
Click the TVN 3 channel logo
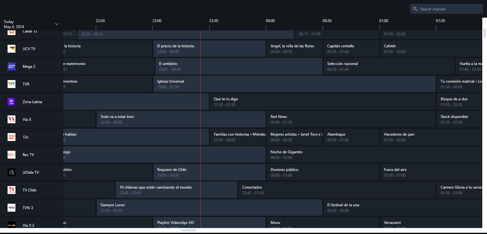(x=11, y=208)
